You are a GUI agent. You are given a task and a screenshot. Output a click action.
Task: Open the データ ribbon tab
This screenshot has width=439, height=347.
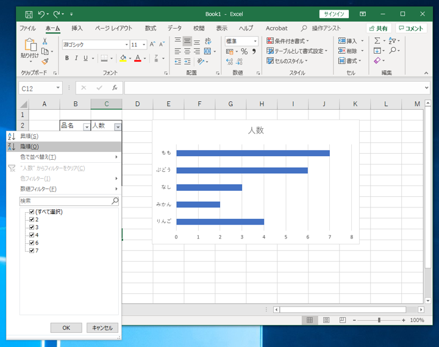pos(175,28)
